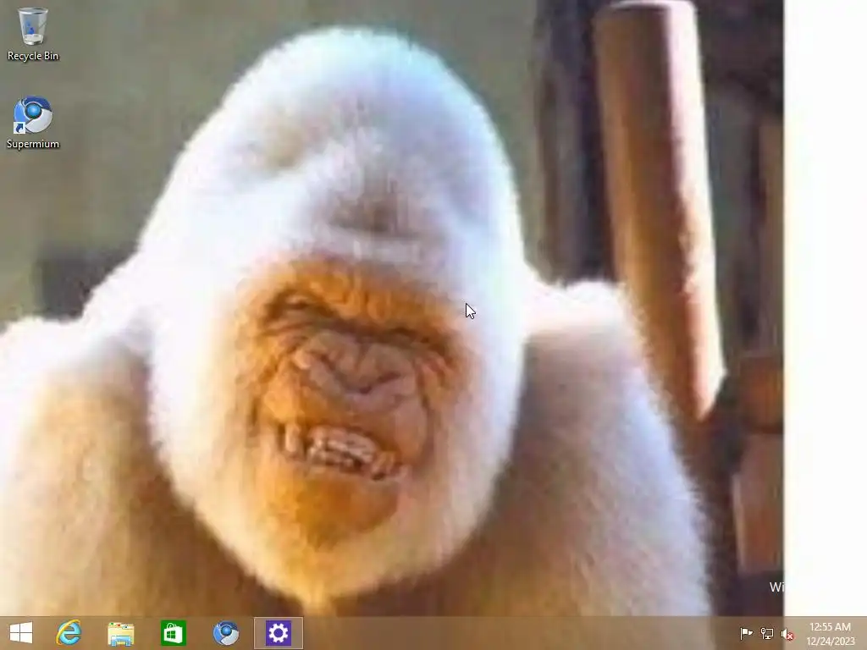Open the Recycle Bin desktop icon
The height and width of the screenshot is (650, 867).
pos(33,34)
